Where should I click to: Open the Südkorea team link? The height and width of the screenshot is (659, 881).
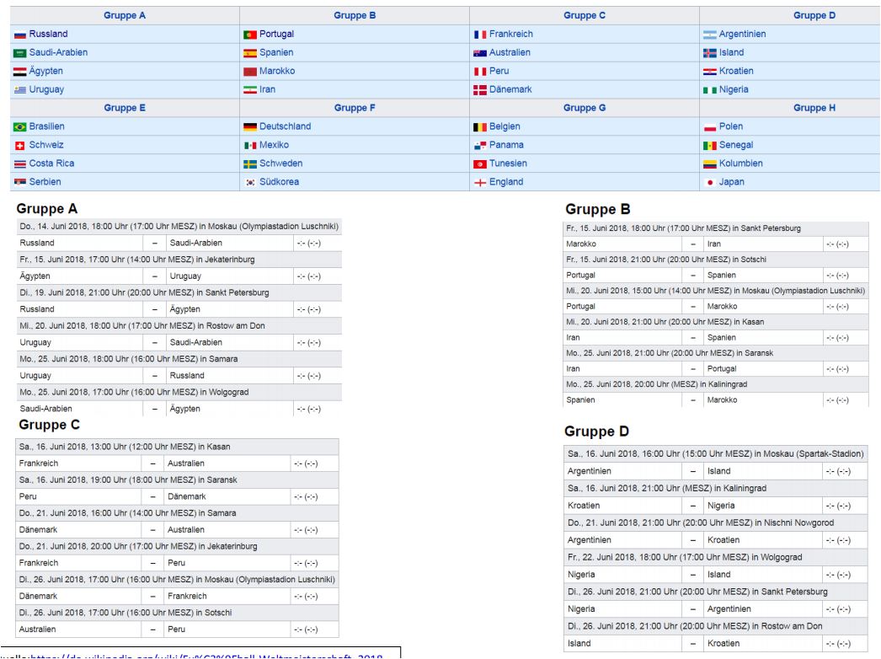click(279, 182)
